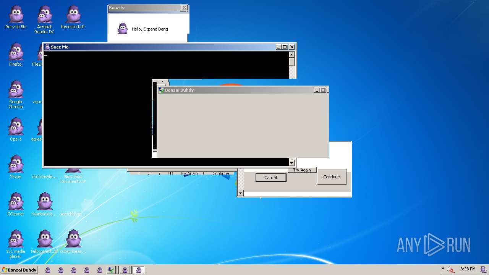Switch to the checkmark-icon taskbar window
The width and height of the screenshot is (489, 275).
coord(111,270)
